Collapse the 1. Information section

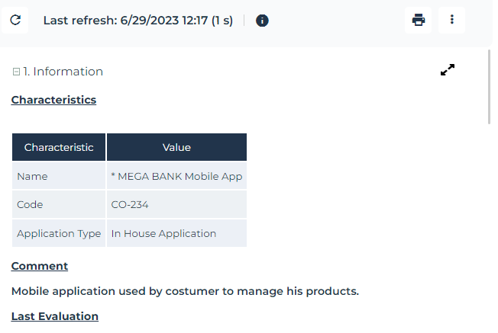[16, 72]
